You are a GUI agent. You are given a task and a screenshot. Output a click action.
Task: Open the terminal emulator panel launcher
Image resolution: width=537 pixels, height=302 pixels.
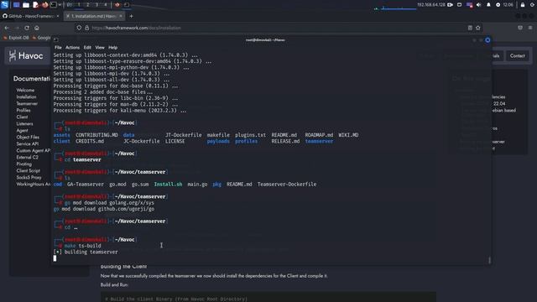(54, 5)
